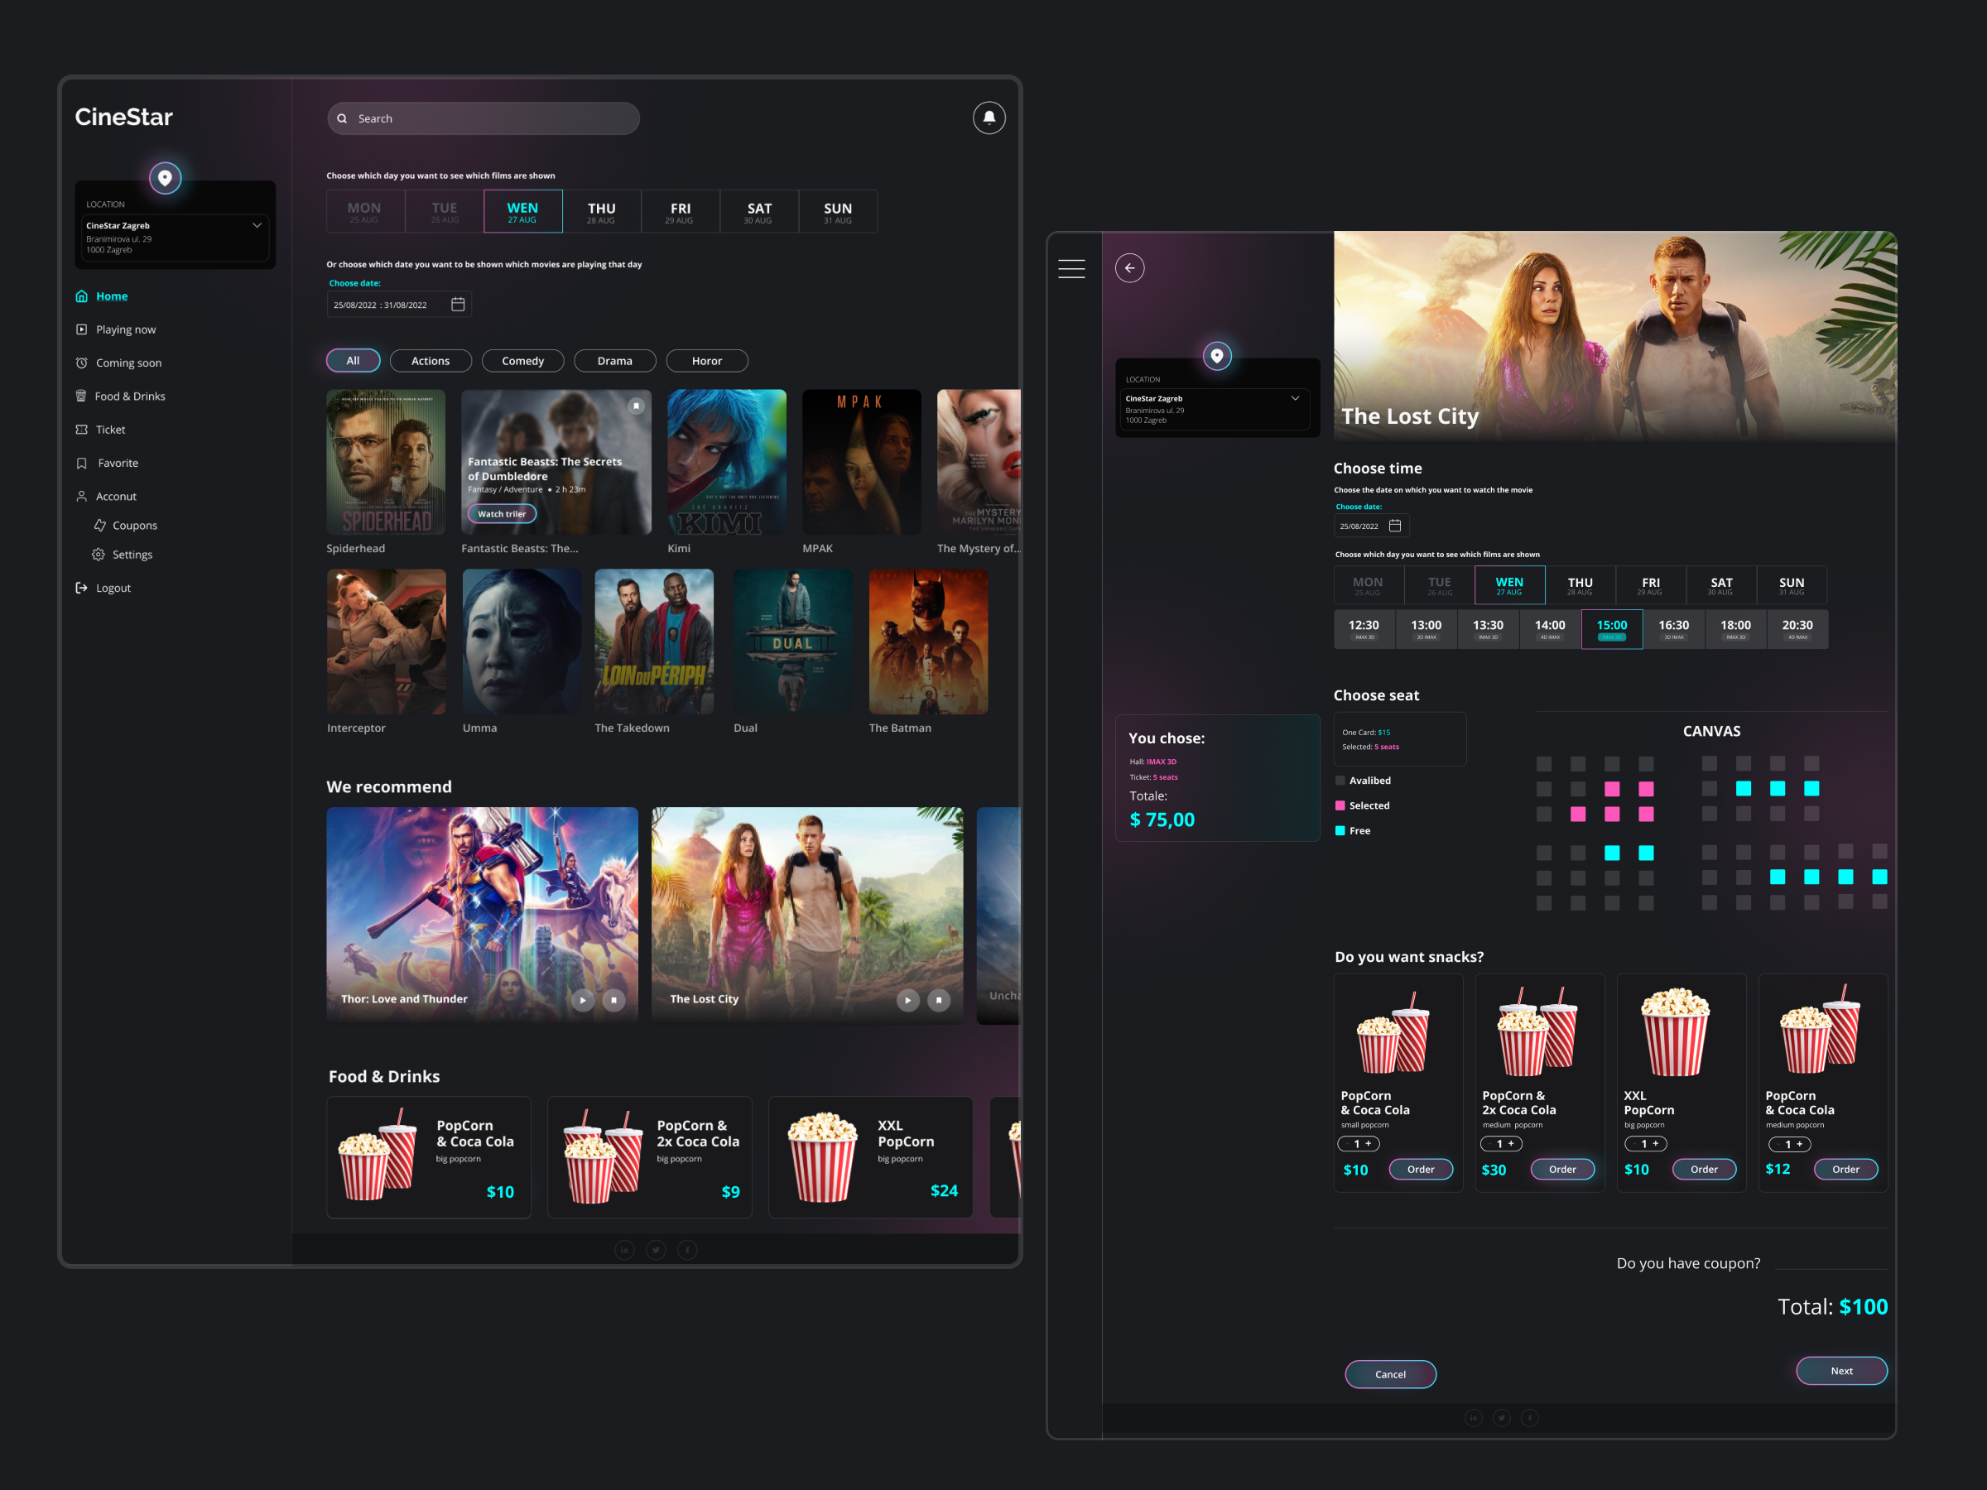Open Food & Drinks from the sidebar menu
This screenshot has height=1490, width=1987.
tap(129, 396)
